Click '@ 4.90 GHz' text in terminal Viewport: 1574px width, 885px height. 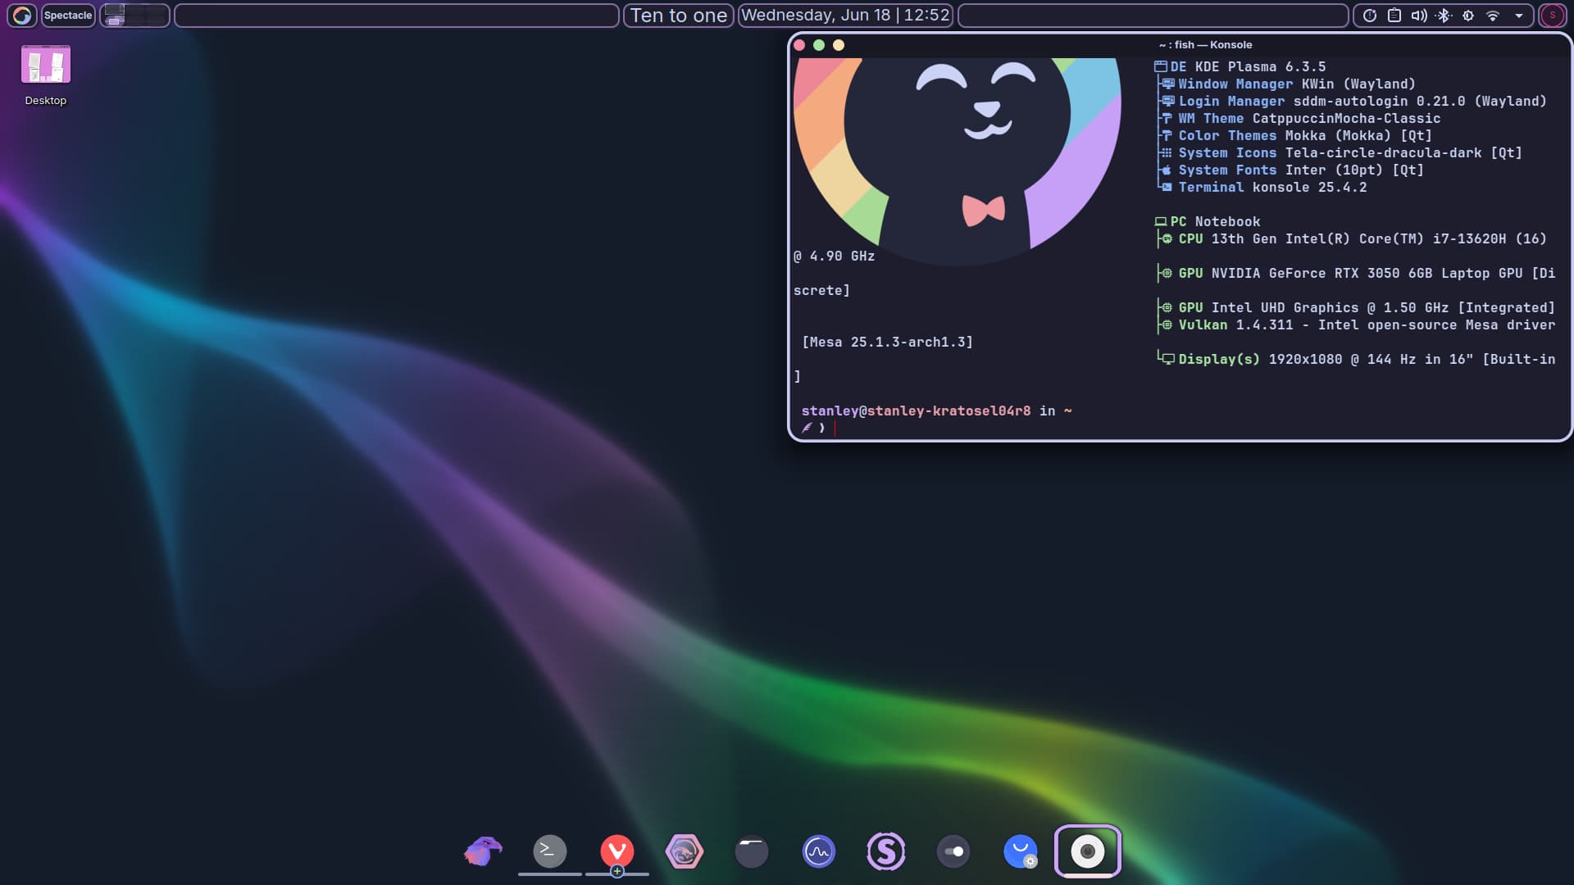(x=834, y=256)
